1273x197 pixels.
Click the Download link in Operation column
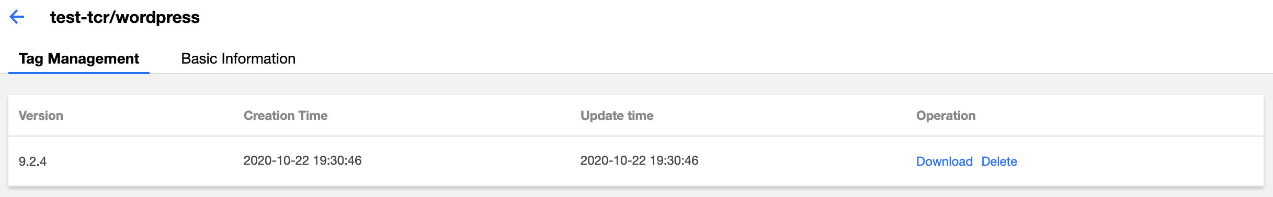point(944,162)
